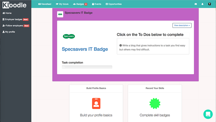Click the Specsavers IT Badge blue title
This screenshot has height=122, width=216.
coord(85,49)
